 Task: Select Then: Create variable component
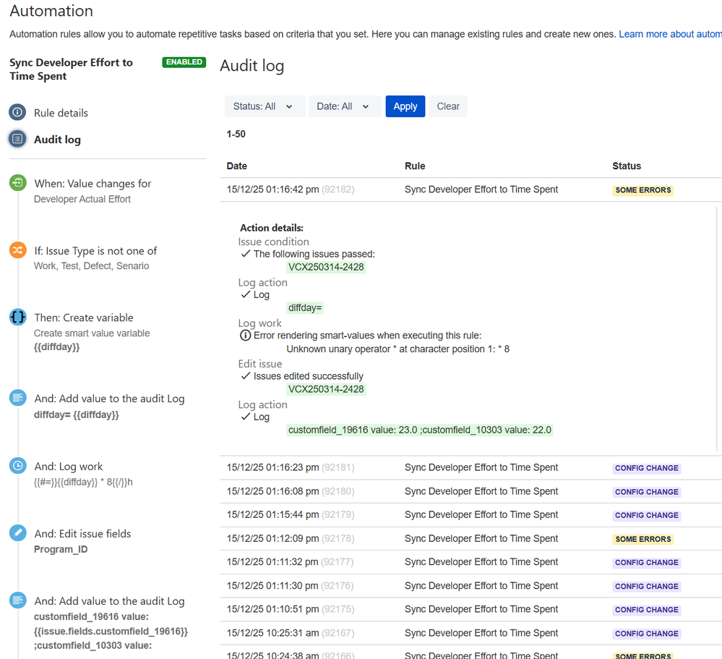pyautogui.click(x=92, y=332)
